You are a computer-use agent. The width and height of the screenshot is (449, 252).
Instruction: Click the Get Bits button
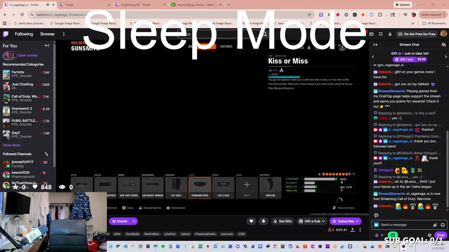(x=282, y=221)
